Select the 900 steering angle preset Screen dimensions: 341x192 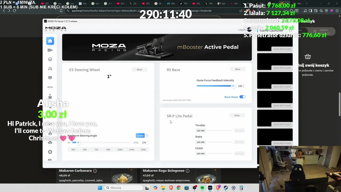(x=108, y=150)
